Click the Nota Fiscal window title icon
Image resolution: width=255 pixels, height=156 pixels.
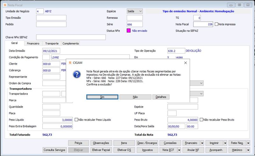5,5
